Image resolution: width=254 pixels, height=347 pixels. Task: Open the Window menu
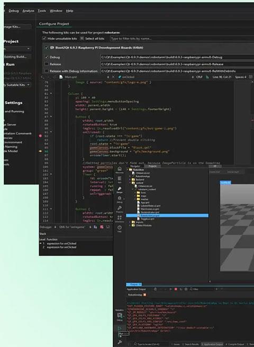point(56,11)
